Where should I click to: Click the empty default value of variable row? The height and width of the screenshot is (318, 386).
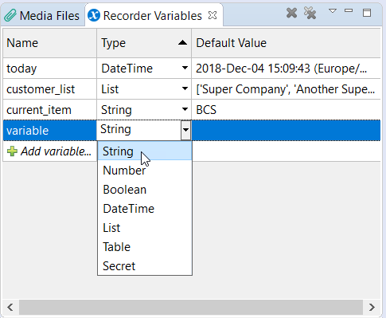[x=286, y=131]
